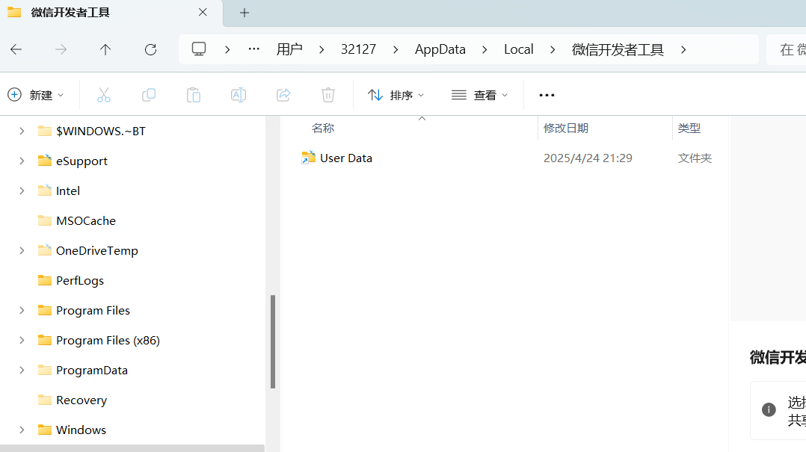Expand the ProgramData tree node
This screenshot has width=806, height=452.
[22, 370]
